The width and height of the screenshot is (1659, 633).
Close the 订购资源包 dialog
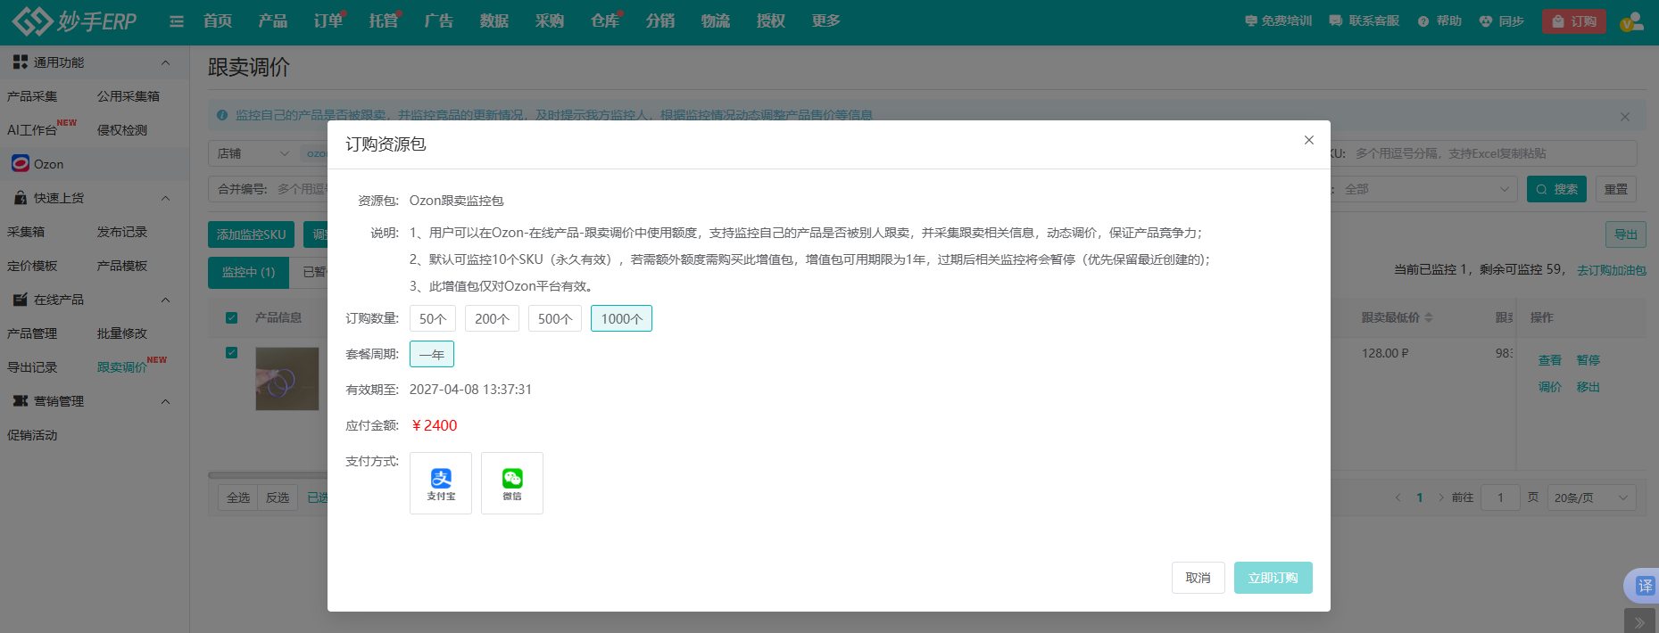1308,140
